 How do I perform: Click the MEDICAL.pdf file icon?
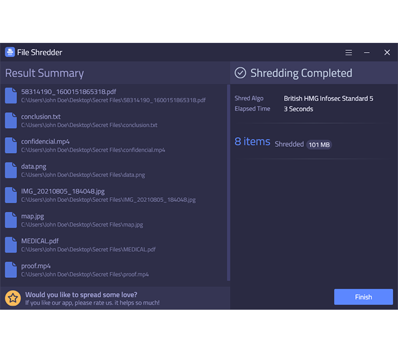11,245
